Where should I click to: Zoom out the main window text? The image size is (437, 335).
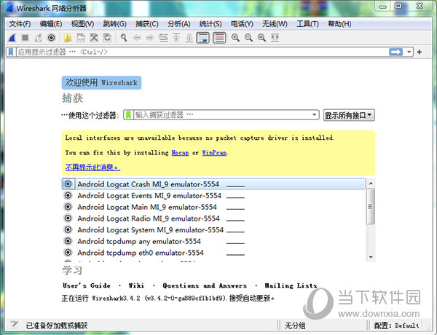(x=248, y=38)
